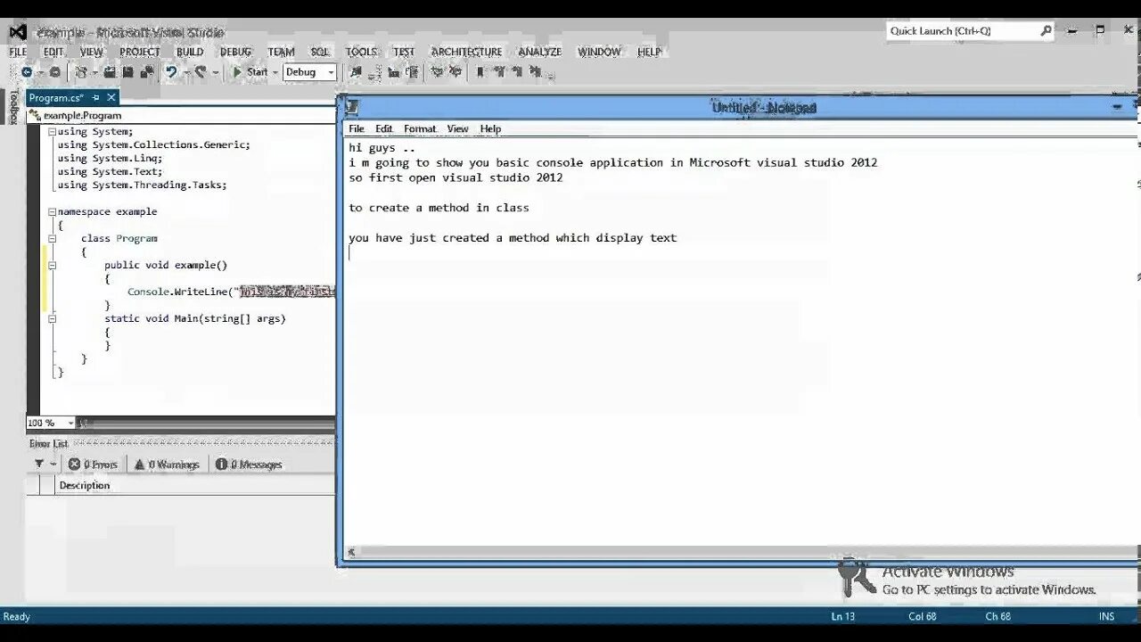The image size is (1141, 642).
Task: Click Notepad's horizontal scrollbar left arrow
Action: point(352,553)
